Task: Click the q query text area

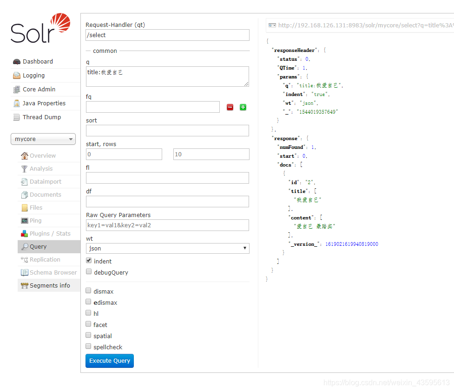Action: pyautogui.click(x=167, y=77)
